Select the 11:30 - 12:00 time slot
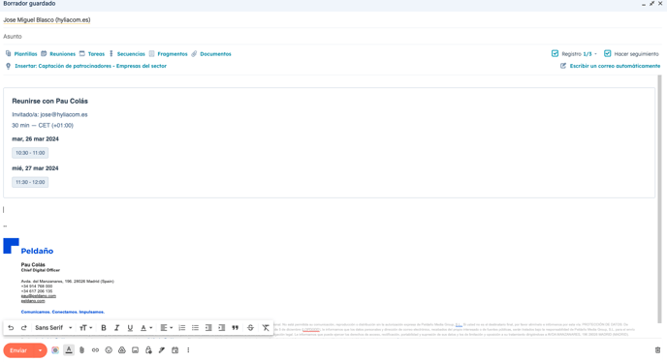 coord(30,182)
